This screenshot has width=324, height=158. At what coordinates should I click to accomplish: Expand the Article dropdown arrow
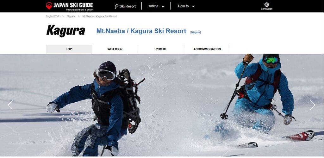pos(163,6)
